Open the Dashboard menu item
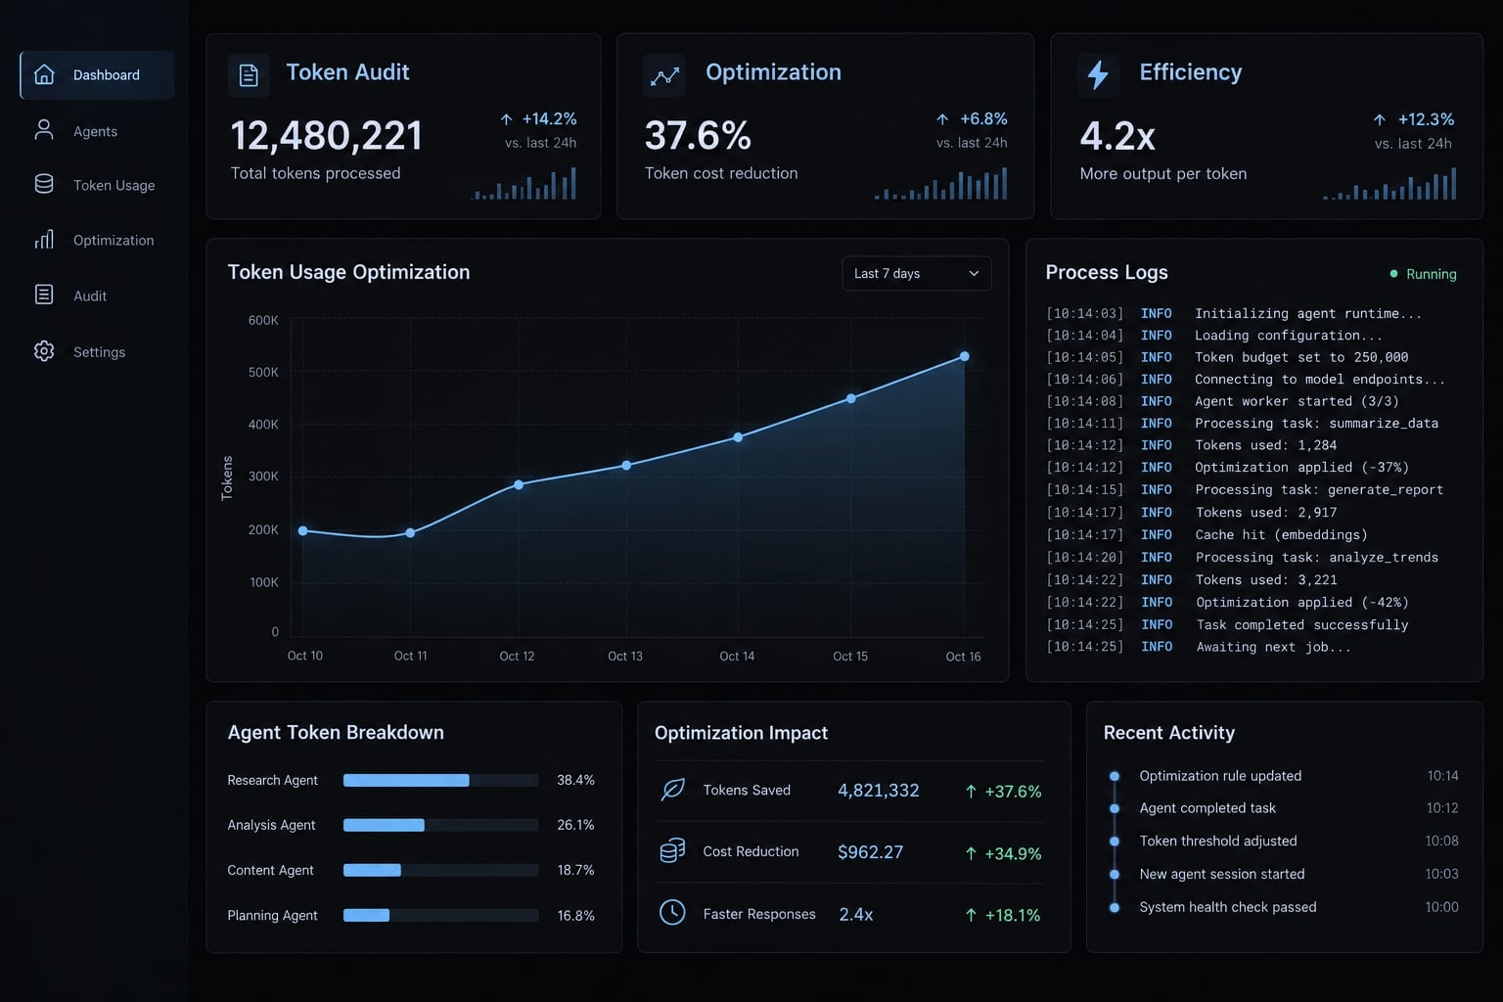The image size is (1503, 1002). point(97,75)
